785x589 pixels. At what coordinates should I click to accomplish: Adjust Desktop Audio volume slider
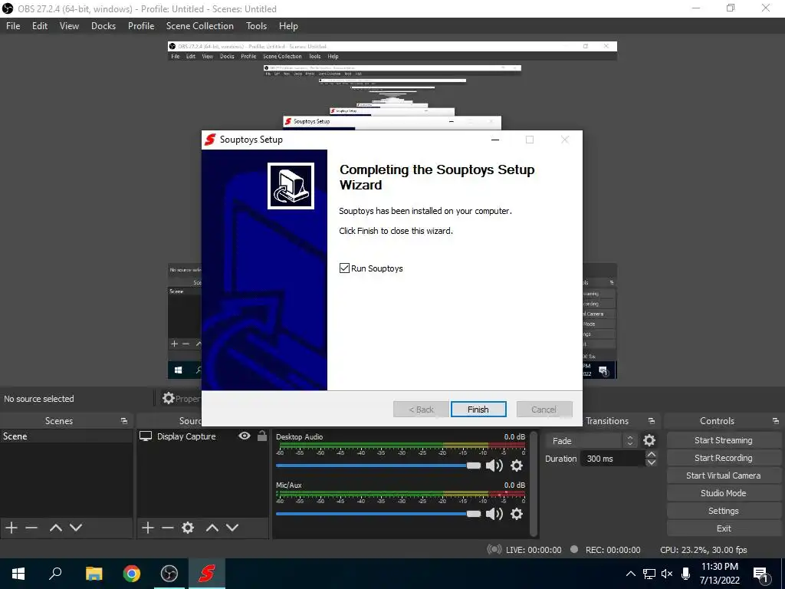click(x=378, y=466)
